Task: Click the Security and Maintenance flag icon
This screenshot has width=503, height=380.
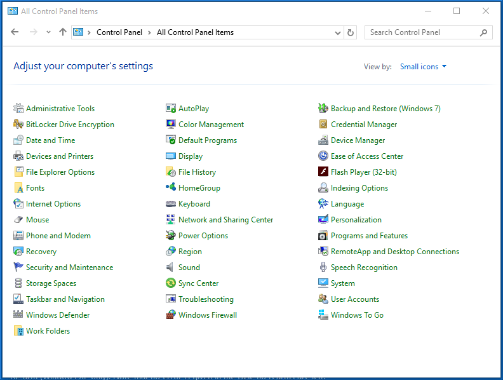Action: [18, 268]
